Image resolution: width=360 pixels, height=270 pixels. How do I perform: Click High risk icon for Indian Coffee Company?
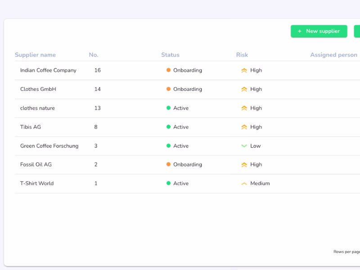pyautogui.click(x=244, y=71)
